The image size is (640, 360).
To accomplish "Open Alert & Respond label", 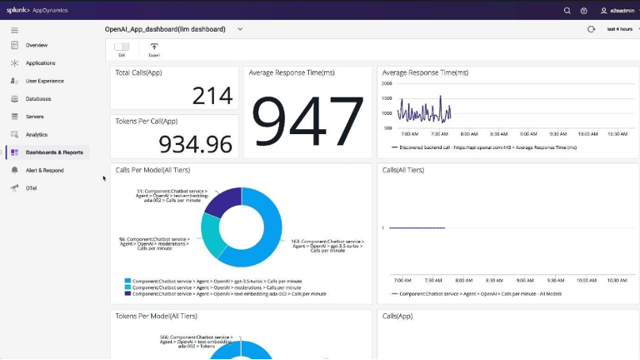I will click(x=45, y=170).
